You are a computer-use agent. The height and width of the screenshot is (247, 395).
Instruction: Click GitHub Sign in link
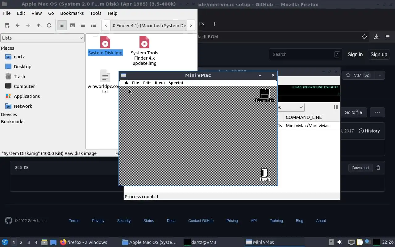tap(355, 54)
